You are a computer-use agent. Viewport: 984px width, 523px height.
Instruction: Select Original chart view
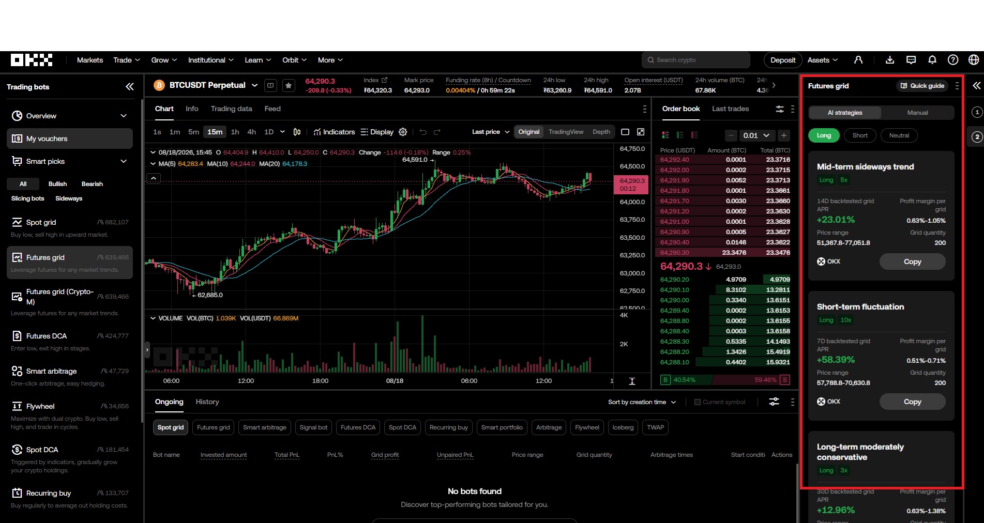(x=528, y=132)
